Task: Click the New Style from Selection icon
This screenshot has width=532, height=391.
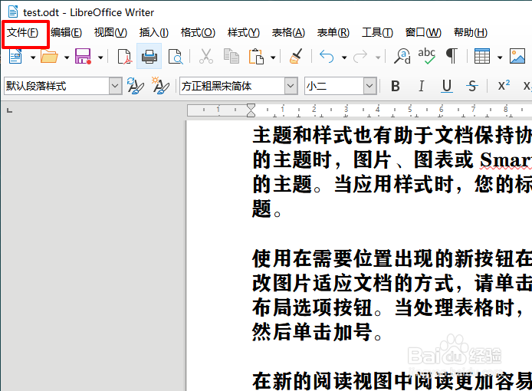Action: point(160,86)
